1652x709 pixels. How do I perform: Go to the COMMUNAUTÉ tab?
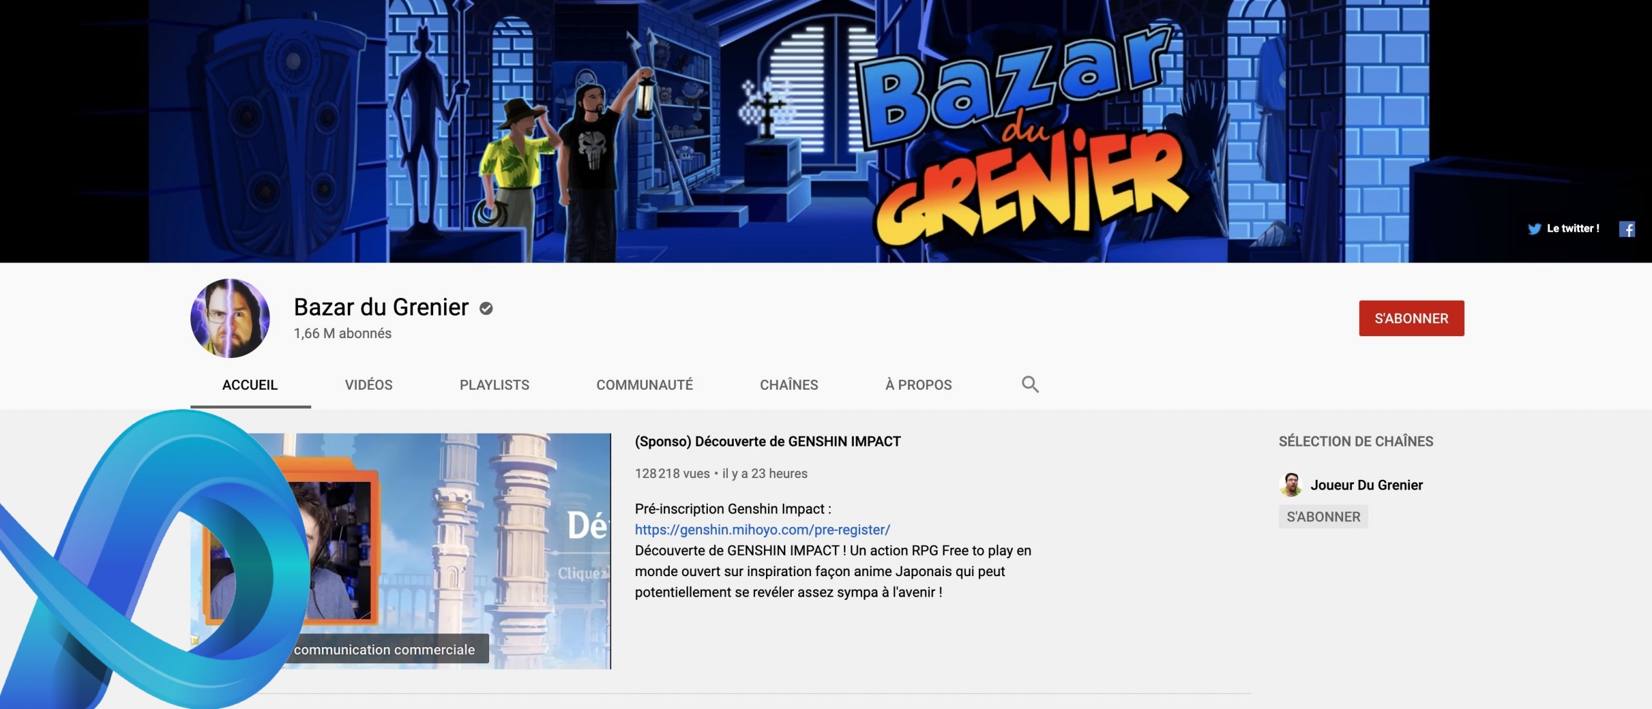tap(645, 385)
